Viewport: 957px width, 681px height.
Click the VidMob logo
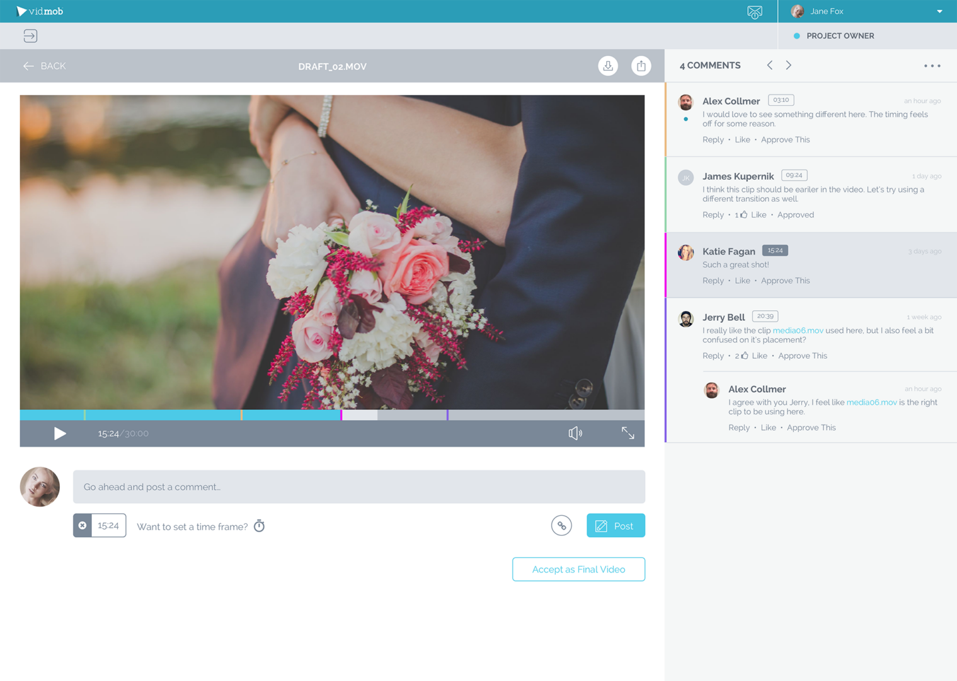pos(40,11)
